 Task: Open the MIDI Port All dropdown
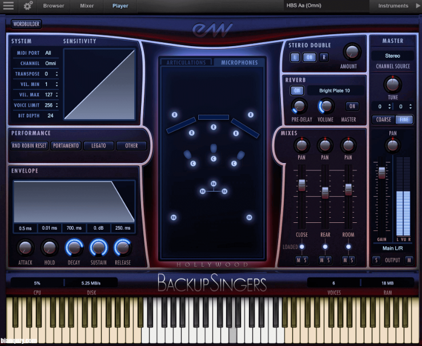[48, 53]
